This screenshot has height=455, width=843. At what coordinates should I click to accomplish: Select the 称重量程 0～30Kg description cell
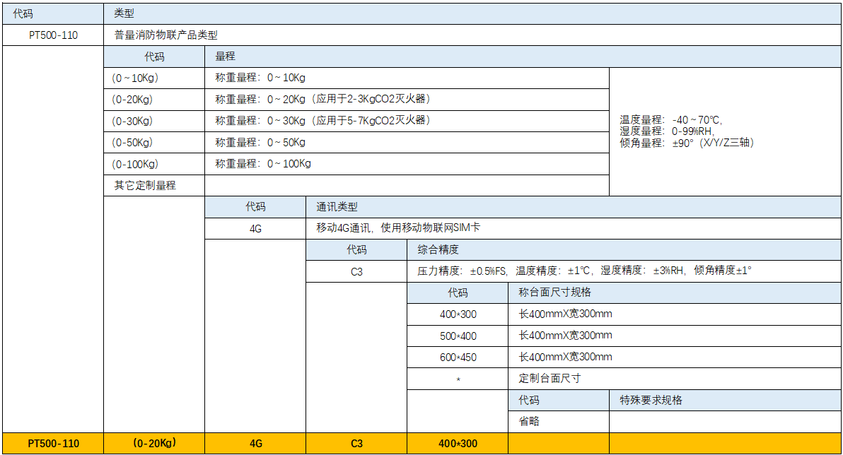(407, 121)
